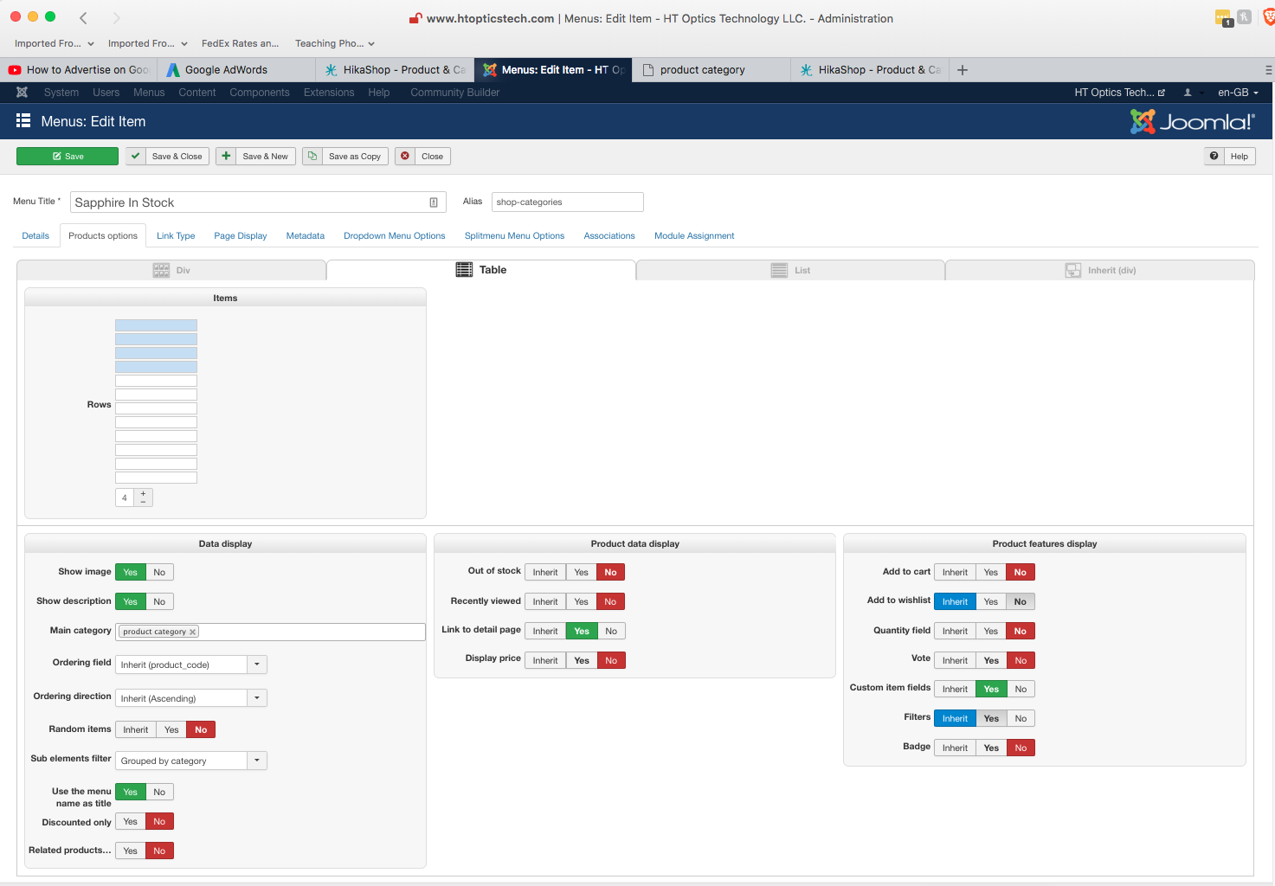Set Related products to Yes
This screenshot has width=1275, height=886.
[x=130, y=851]
